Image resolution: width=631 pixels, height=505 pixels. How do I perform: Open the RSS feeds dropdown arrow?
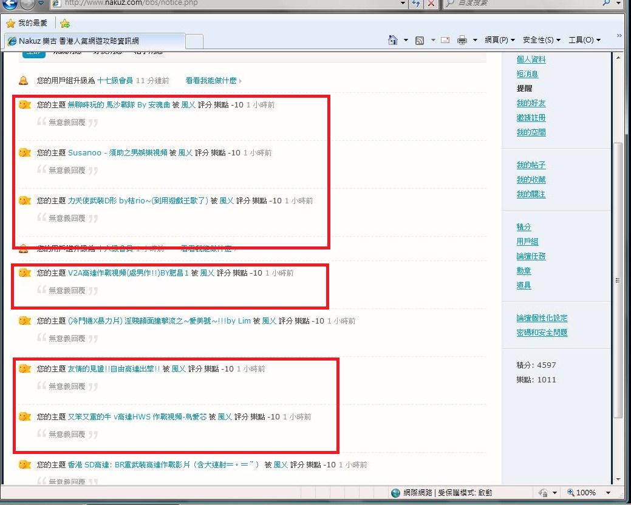click(x=433, y=40)
